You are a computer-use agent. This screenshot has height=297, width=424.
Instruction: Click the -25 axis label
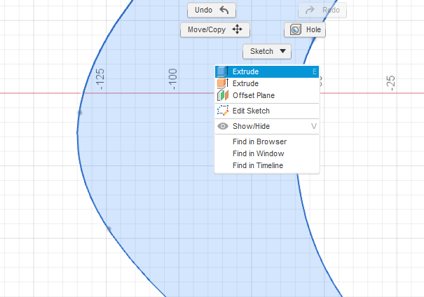pos(390,83)
